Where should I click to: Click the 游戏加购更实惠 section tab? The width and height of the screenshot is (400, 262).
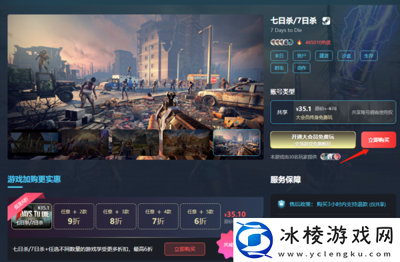click(x=34, y=179)
